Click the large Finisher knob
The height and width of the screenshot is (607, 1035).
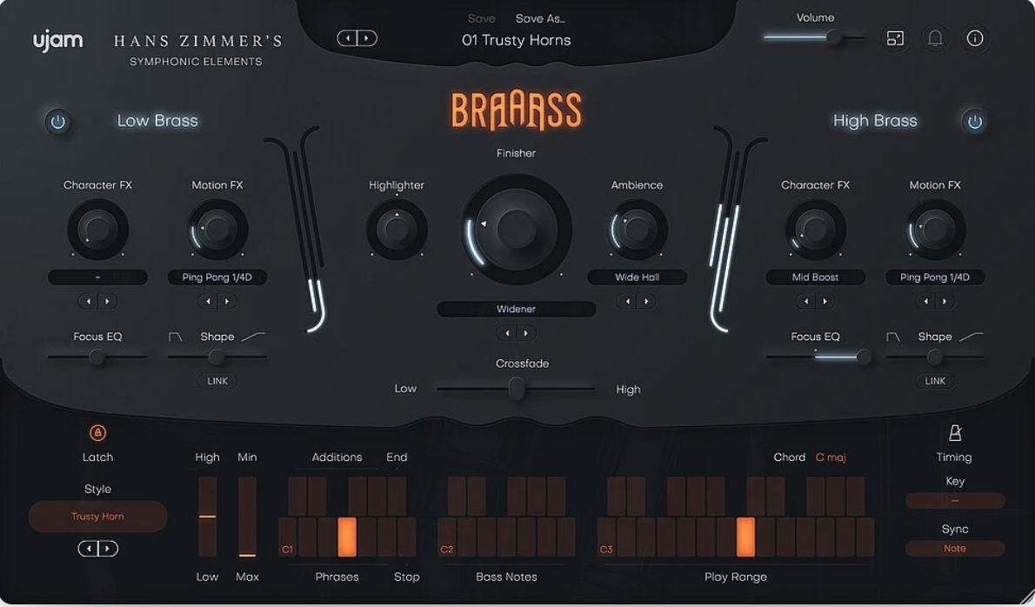[516, 229]
